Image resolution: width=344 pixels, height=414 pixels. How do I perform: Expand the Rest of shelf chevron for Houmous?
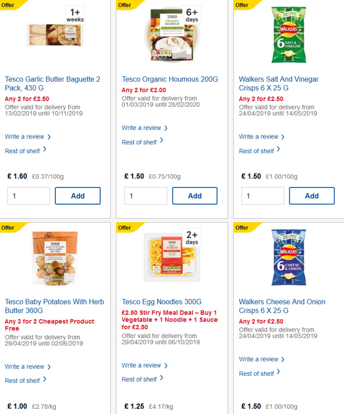click(161, 141)
